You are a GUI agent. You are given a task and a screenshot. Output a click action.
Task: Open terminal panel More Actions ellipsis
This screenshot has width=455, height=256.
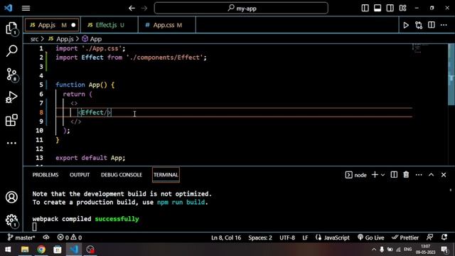(x=419, y=175)
